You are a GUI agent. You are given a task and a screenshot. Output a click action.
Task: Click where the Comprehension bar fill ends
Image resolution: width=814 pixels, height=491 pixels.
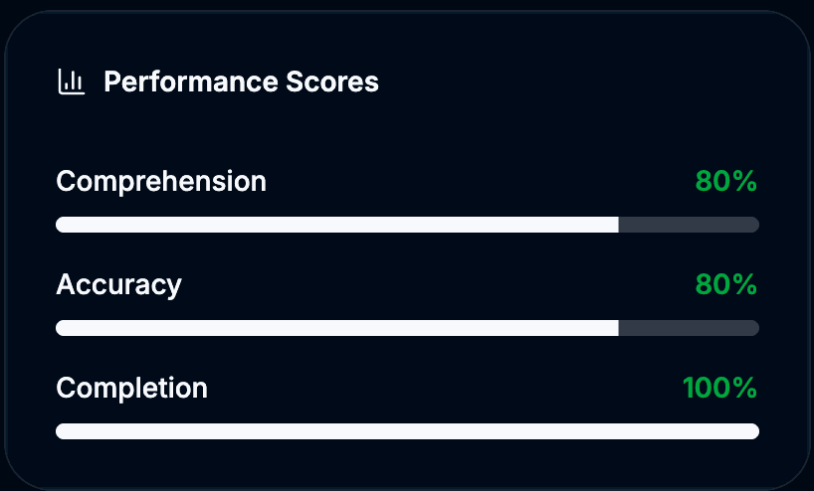click(618, 225)
